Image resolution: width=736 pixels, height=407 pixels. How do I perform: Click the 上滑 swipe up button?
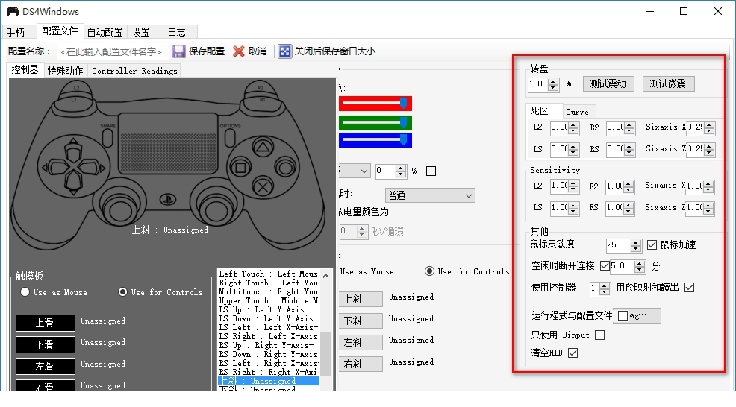click(x=45, y=323)
